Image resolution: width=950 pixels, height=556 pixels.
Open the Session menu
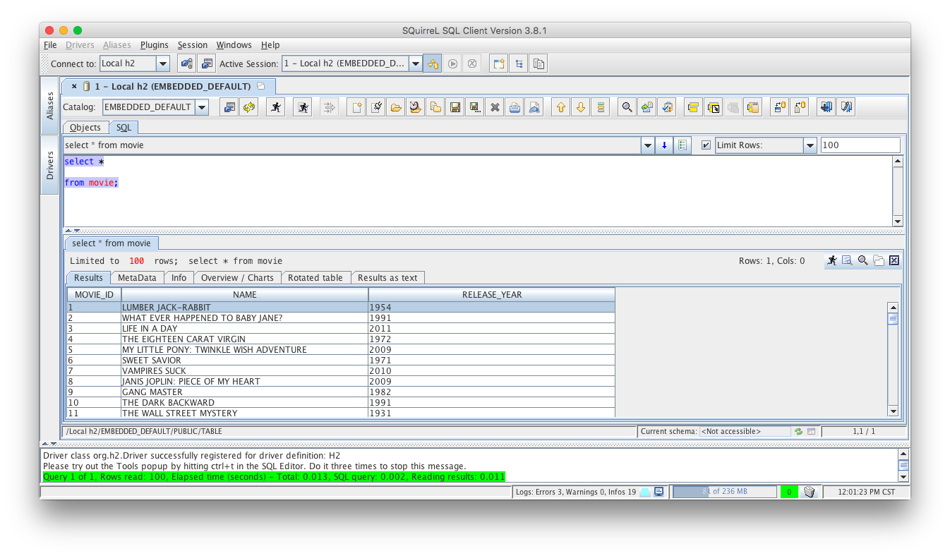point(193,44)
